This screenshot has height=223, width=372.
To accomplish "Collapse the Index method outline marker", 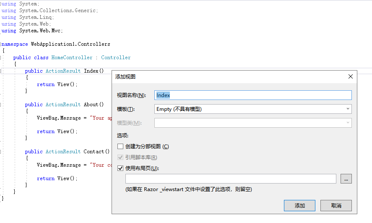I will [1, 71].
